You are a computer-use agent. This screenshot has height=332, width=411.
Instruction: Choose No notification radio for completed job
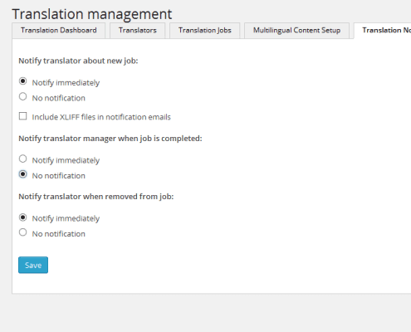[x=22, y=174]
